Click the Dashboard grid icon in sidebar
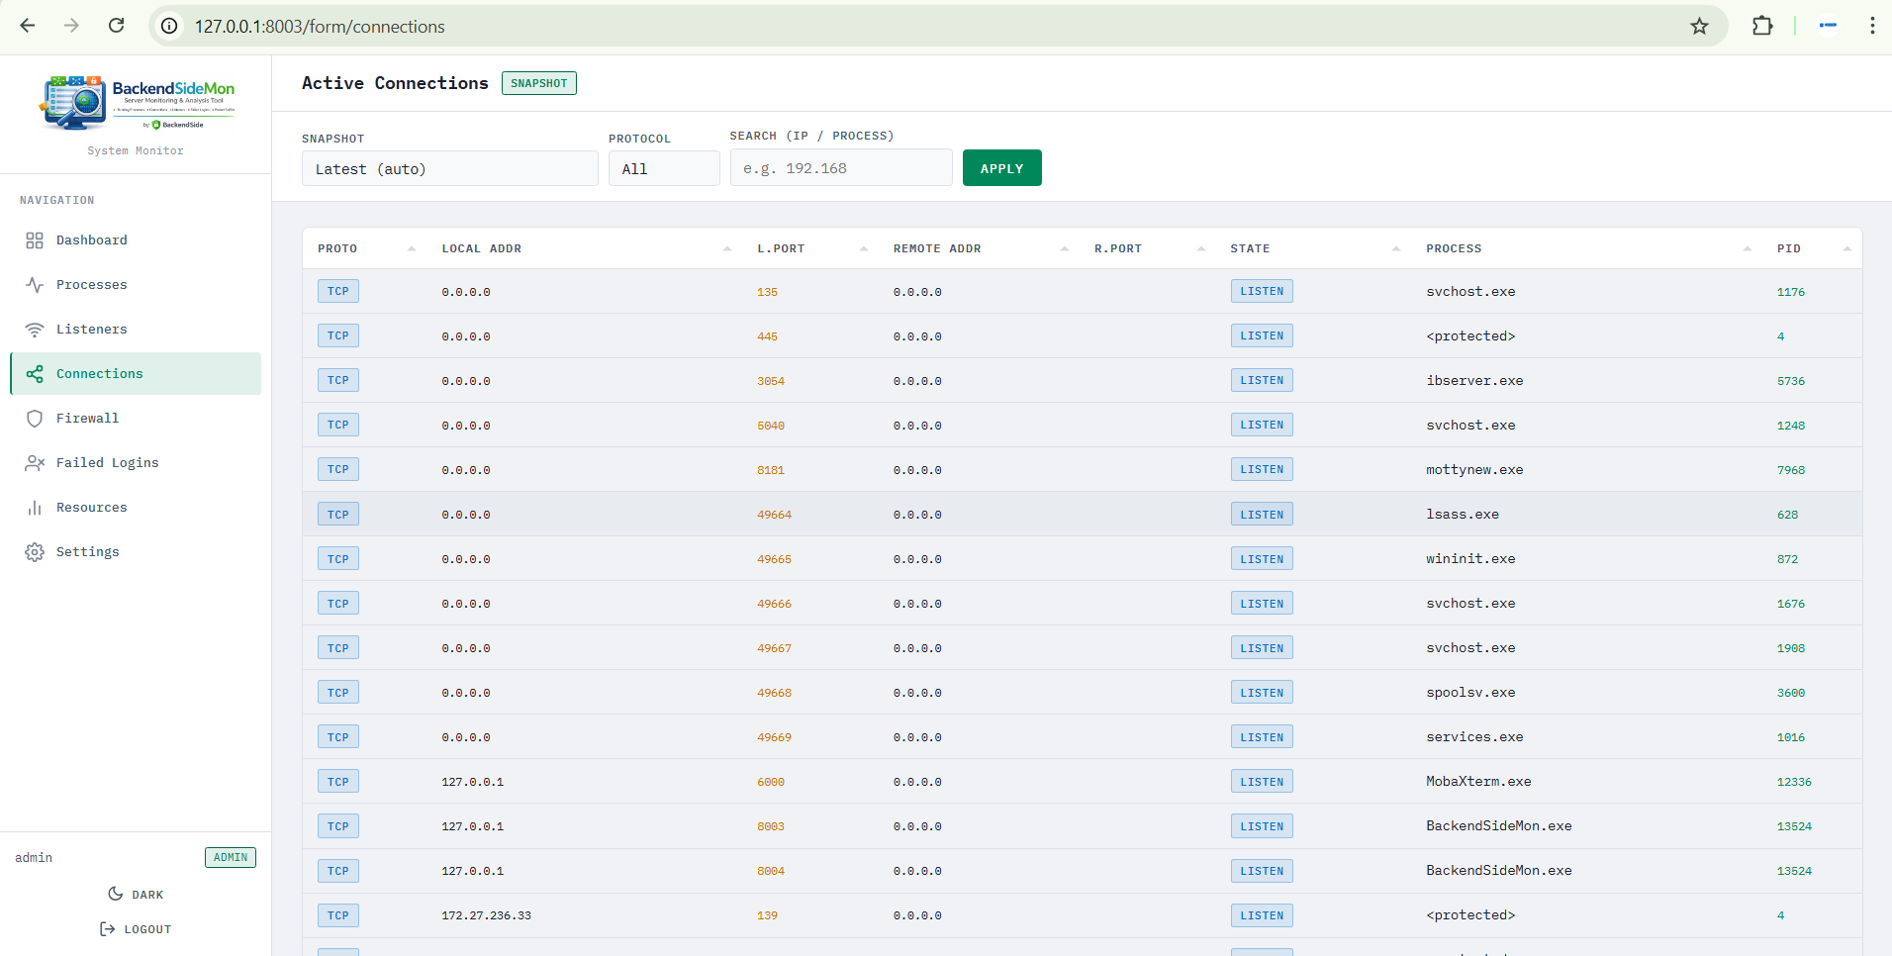Screen dimensions: 1892x956 35,240
